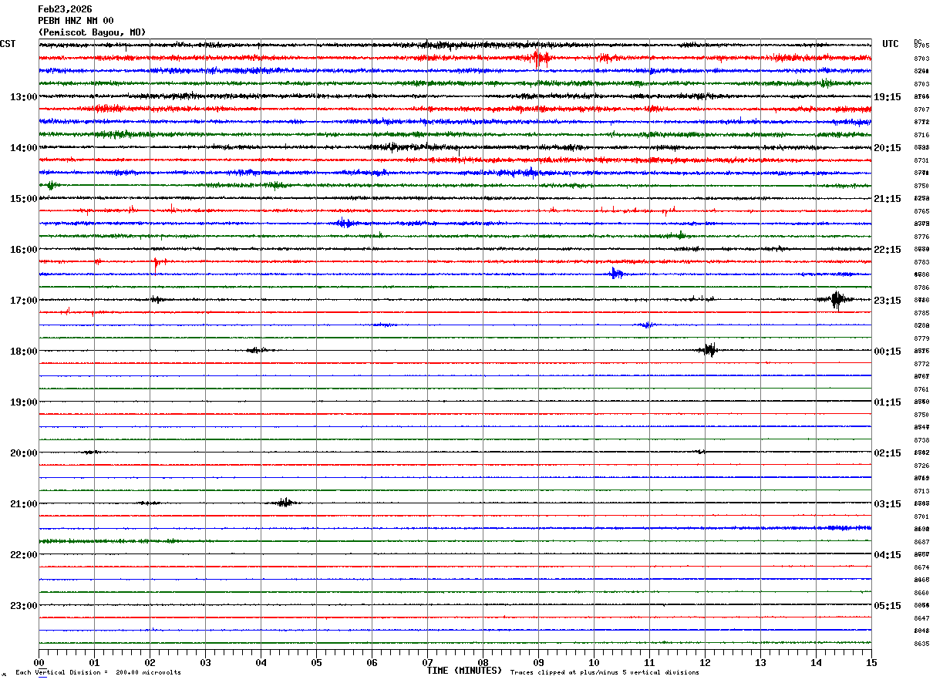Click the PEBM HNZ NM 00 station label
The width and height of the screenshot is (933, 683).
[76, 21]
